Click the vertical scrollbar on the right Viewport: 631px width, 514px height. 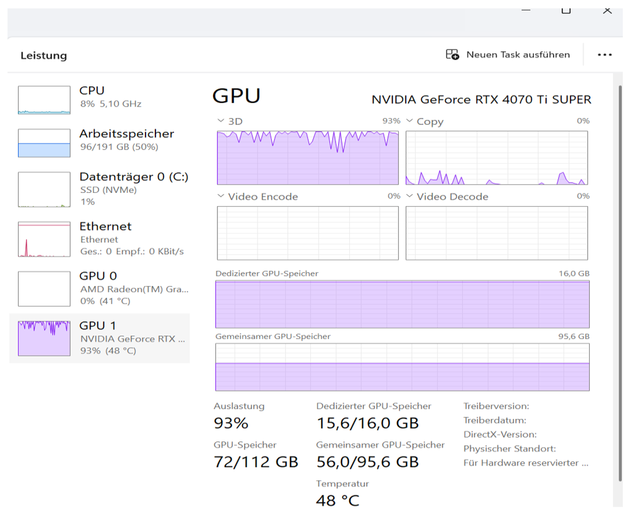pos(621,275)
